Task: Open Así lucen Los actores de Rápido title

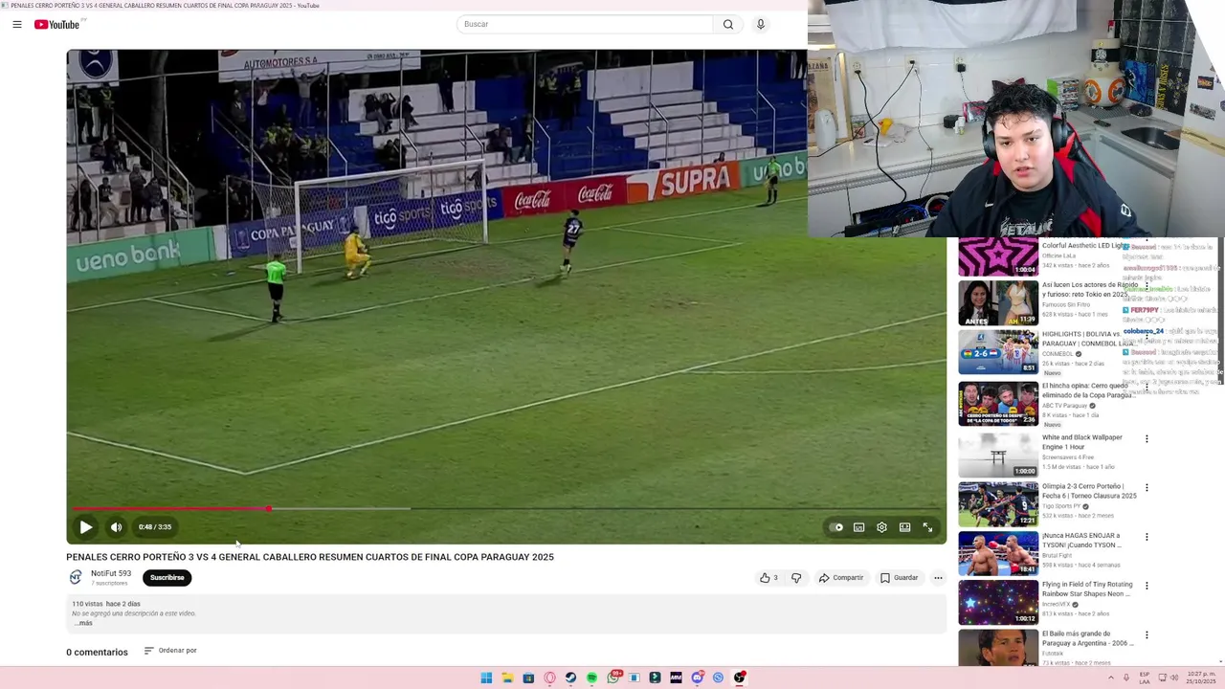Action: click(1090, 289)
